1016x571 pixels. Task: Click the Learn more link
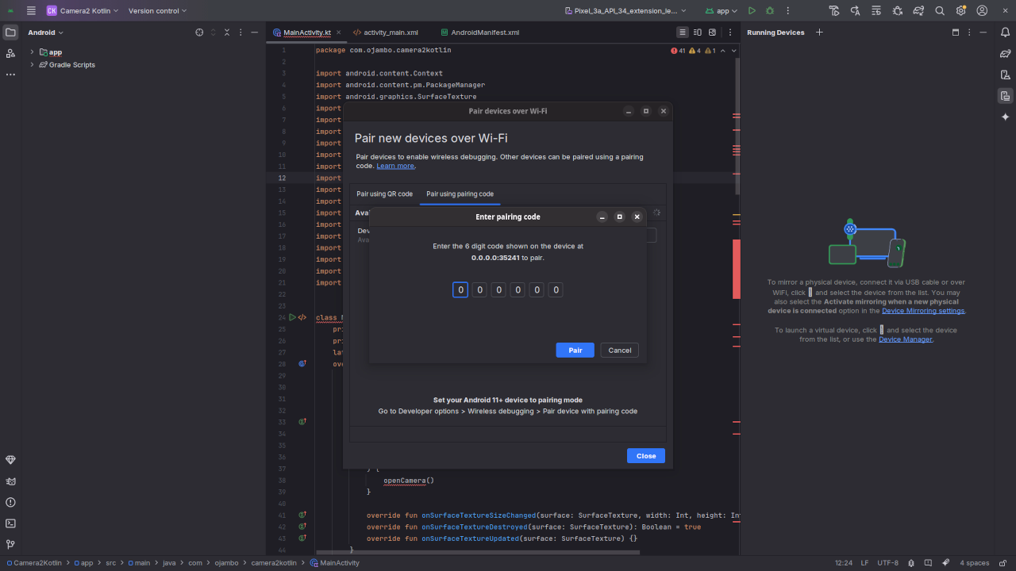click(x=394, y=167)
